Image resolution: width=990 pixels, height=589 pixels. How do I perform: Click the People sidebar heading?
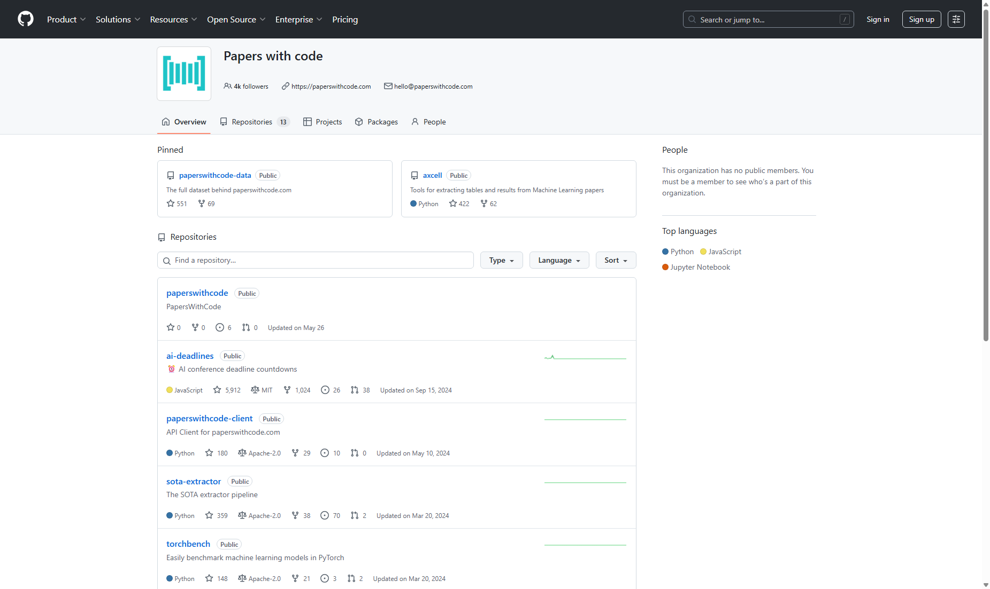click(x=674, y=150)
